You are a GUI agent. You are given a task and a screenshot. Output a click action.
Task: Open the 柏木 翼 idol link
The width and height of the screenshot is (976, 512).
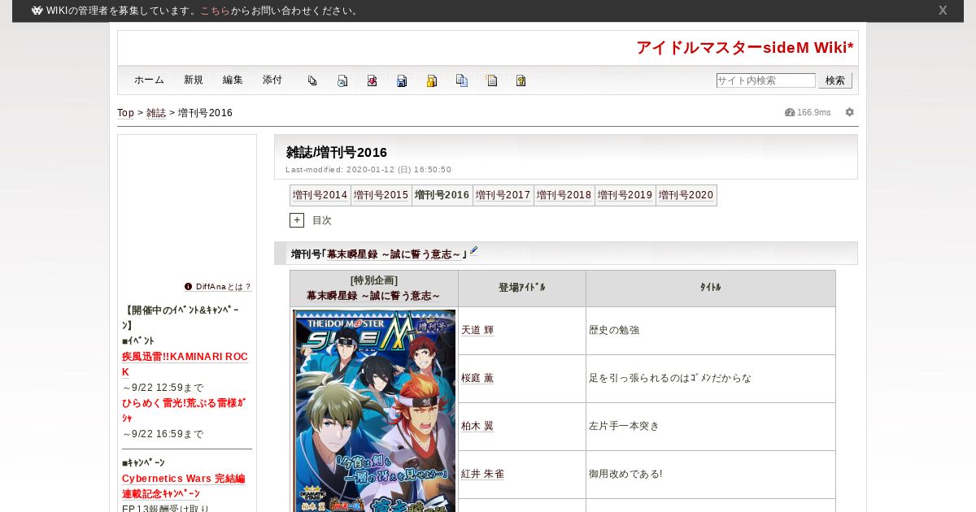(477, 426)
